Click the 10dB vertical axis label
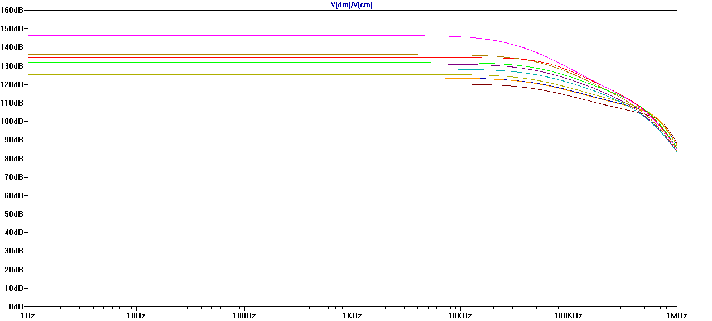The width and height of the screenshot is (712, 321). coord(14,288)
